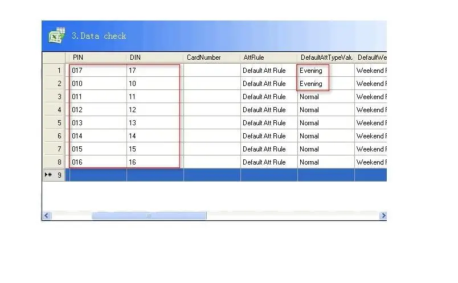Select row header number 1
The image size is (458, 283).
pyautogui.click(x=54, y=71)
